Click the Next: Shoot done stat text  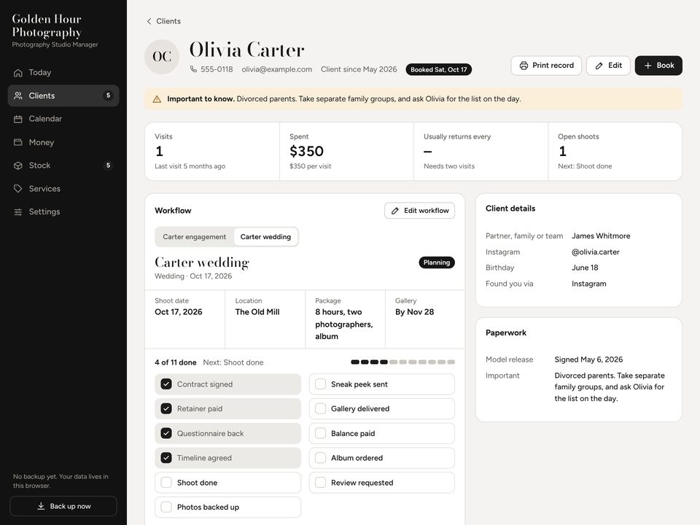pos(585,166)
